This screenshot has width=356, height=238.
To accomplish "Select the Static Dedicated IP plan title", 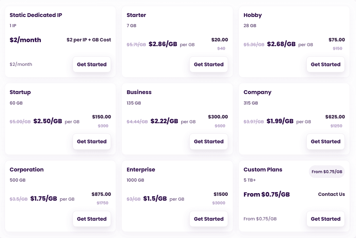I will [36, 15].
